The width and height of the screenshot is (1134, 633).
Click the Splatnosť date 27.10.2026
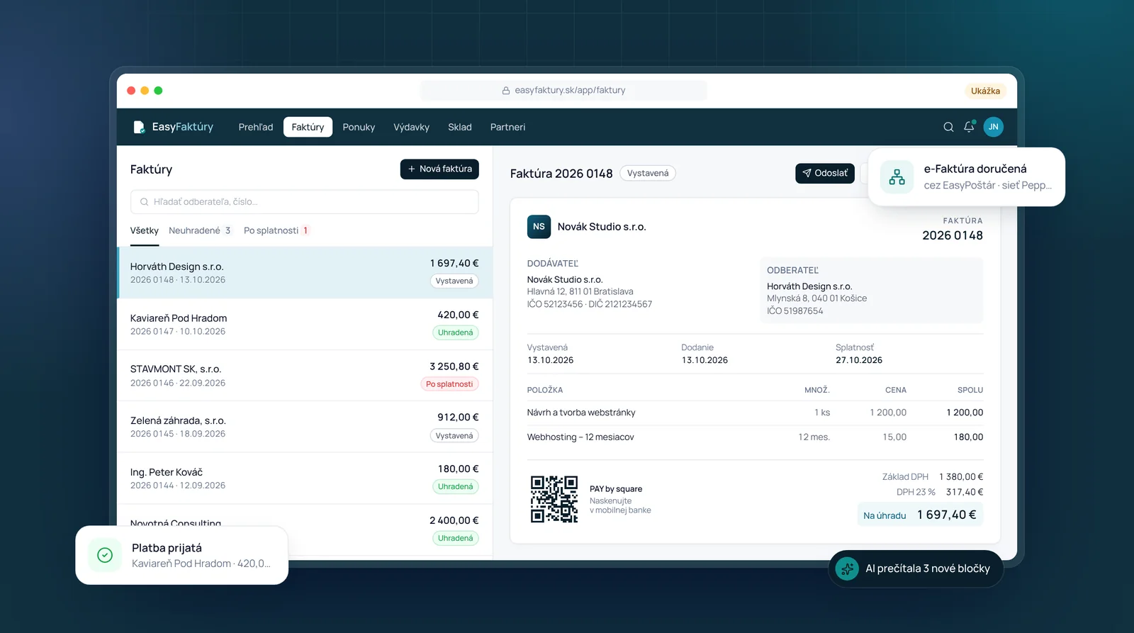coord(859,360)
